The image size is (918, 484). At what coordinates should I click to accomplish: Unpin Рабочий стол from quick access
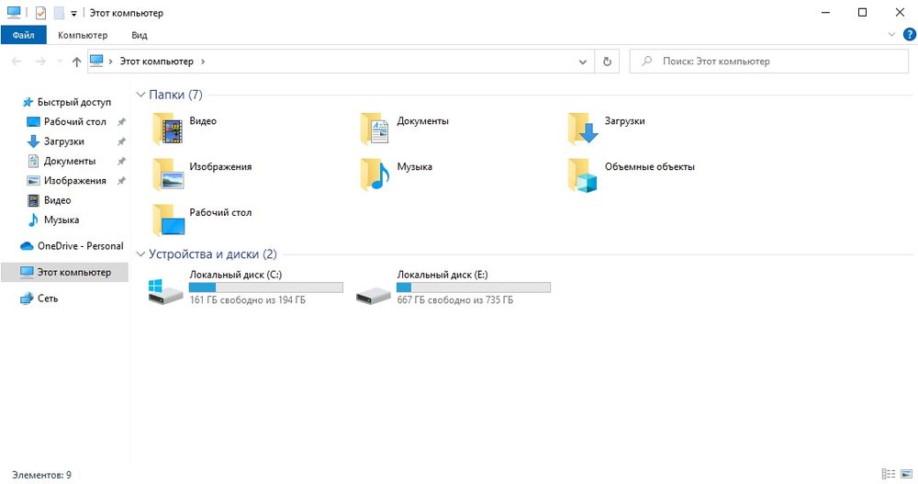(121, 122)
